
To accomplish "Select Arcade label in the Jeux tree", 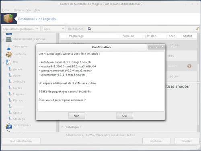I will 18,69.
